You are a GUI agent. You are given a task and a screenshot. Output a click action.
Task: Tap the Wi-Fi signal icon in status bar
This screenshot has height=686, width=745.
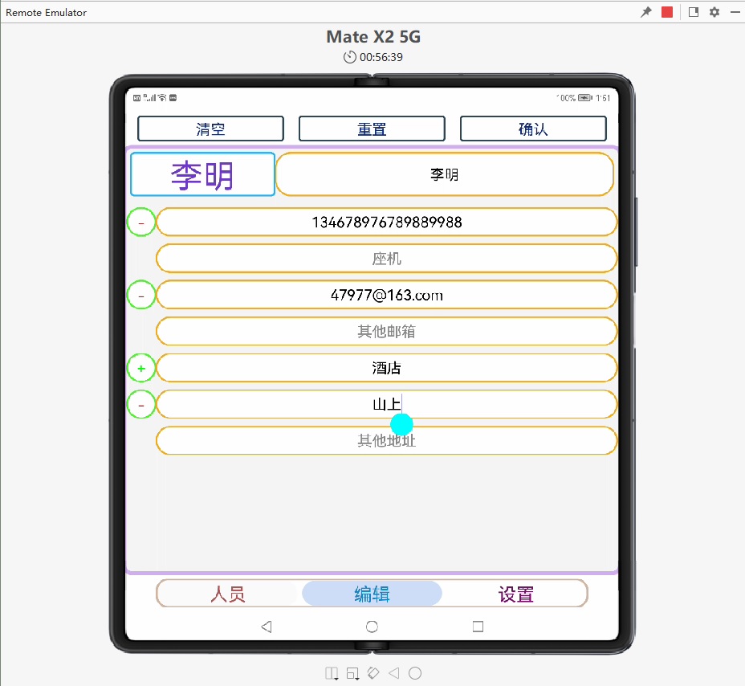click(x=162, y=97)
